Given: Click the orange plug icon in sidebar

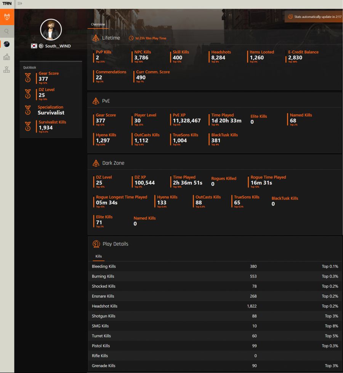Looking at the screenshot, I should pyautogui.click(x=7, y=17).
